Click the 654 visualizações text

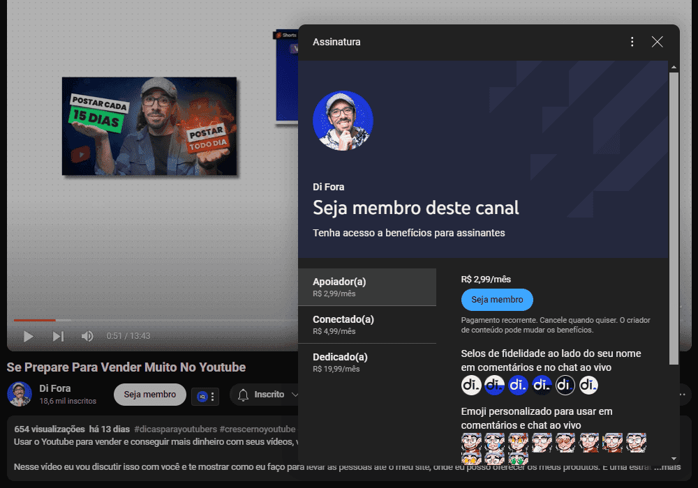pos(50,429)
